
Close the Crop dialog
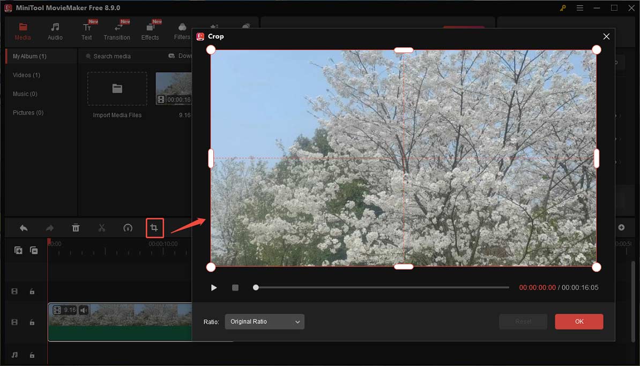click(x=606, y=37)
